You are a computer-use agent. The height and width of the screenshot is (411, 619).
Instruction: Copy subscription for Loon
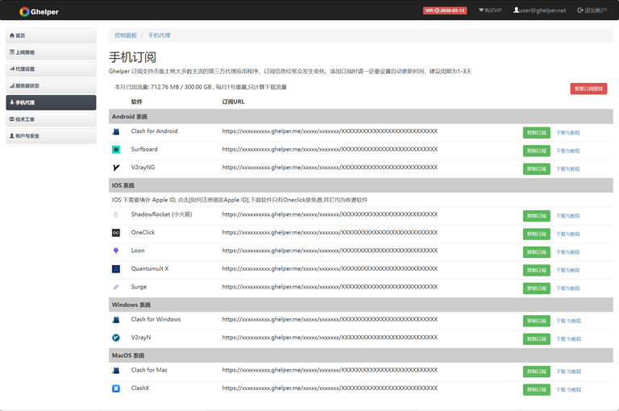click(x=537, y=252)
